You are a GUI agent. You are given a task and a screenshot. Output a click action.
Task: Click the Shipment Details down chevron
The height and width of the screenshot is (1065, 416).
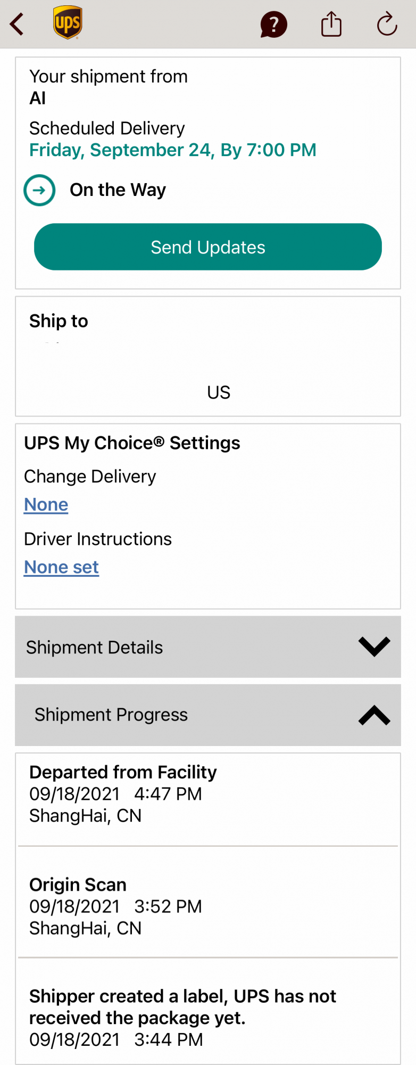(375, 646)
